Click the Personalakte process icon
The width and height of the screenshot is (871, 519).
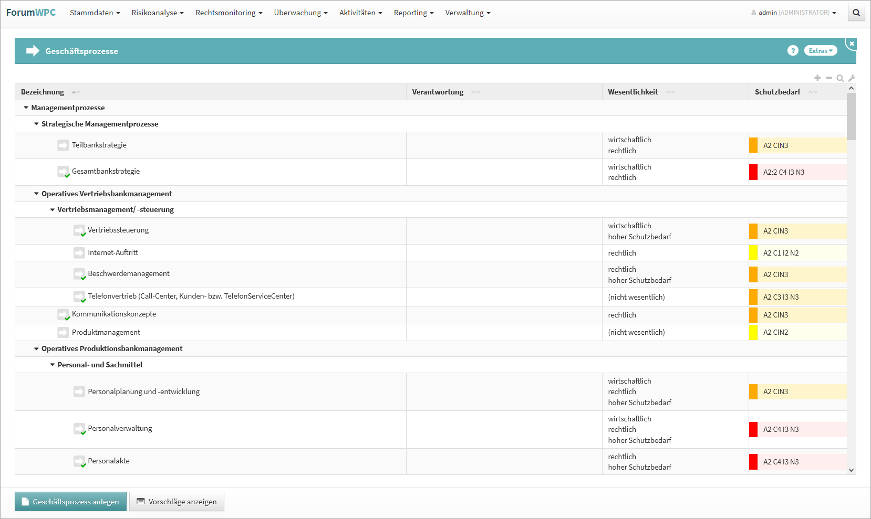[x=79, y=461]
